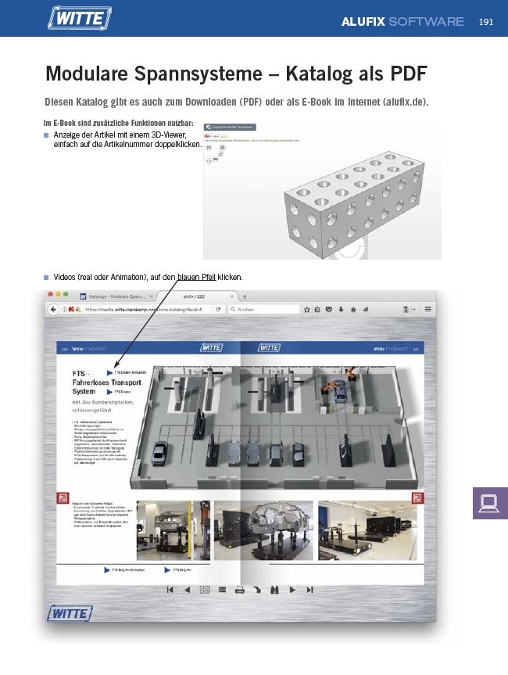Click the curved arrow share icon

click(x=257, y=590)
